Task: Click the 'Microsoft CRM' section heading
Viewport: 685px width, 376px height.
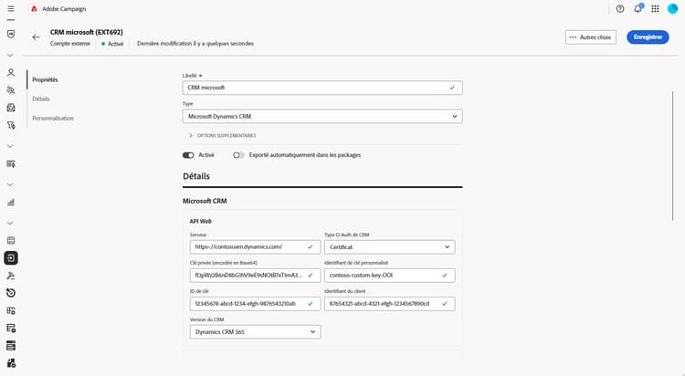Action: click(205, 201)
